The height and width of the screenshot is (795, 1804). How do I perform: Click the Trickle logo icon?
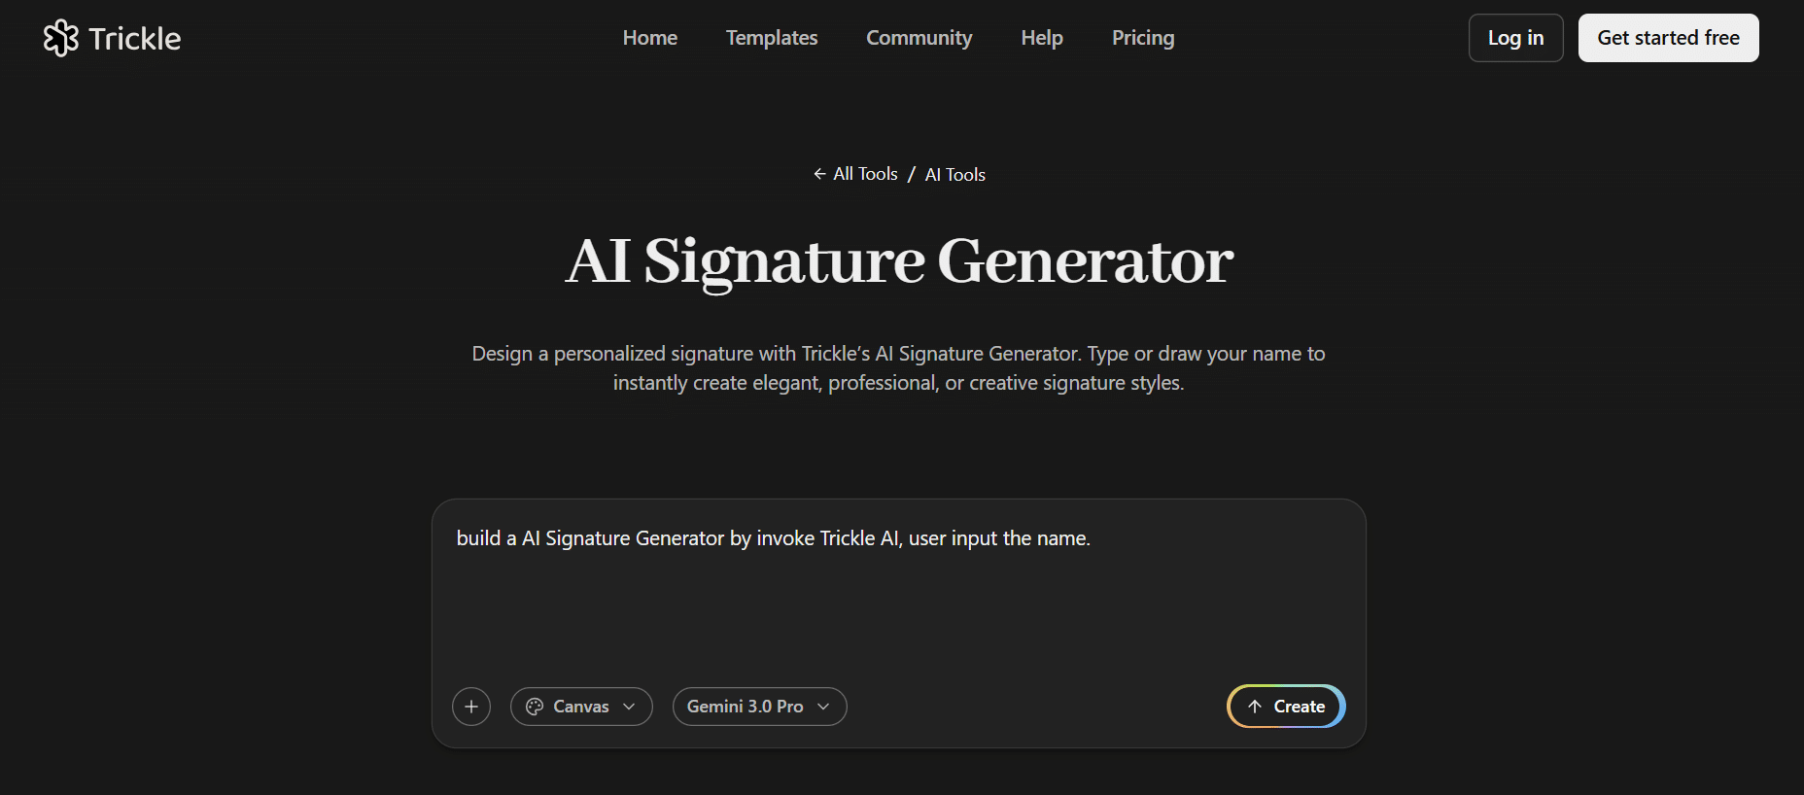point(60,38)
